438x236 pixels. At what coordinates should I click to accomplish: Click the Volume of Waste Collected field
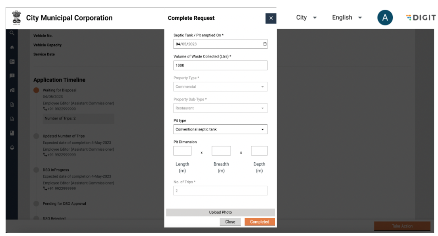220,65
